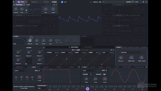Screen dimensions: 161x91
Task: Click the Macro X assign dot
Action: click(x=21, y=58)
